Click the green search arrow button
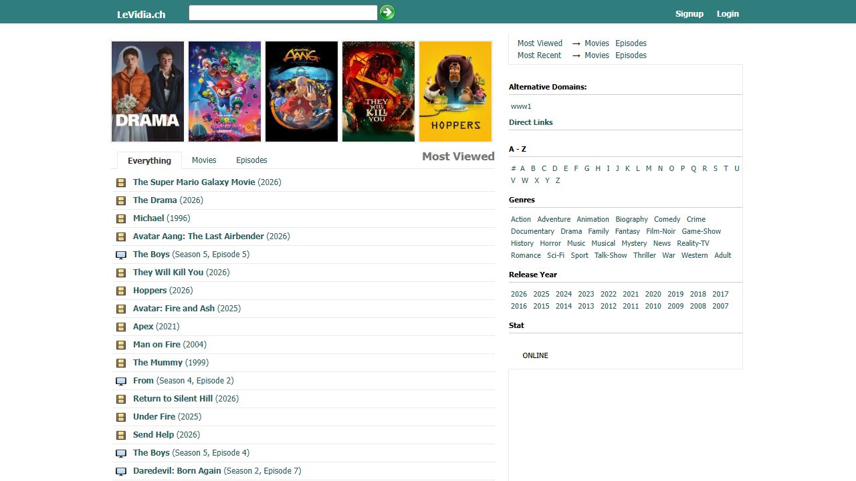This screenshot has height=481, width=856. 387,13
